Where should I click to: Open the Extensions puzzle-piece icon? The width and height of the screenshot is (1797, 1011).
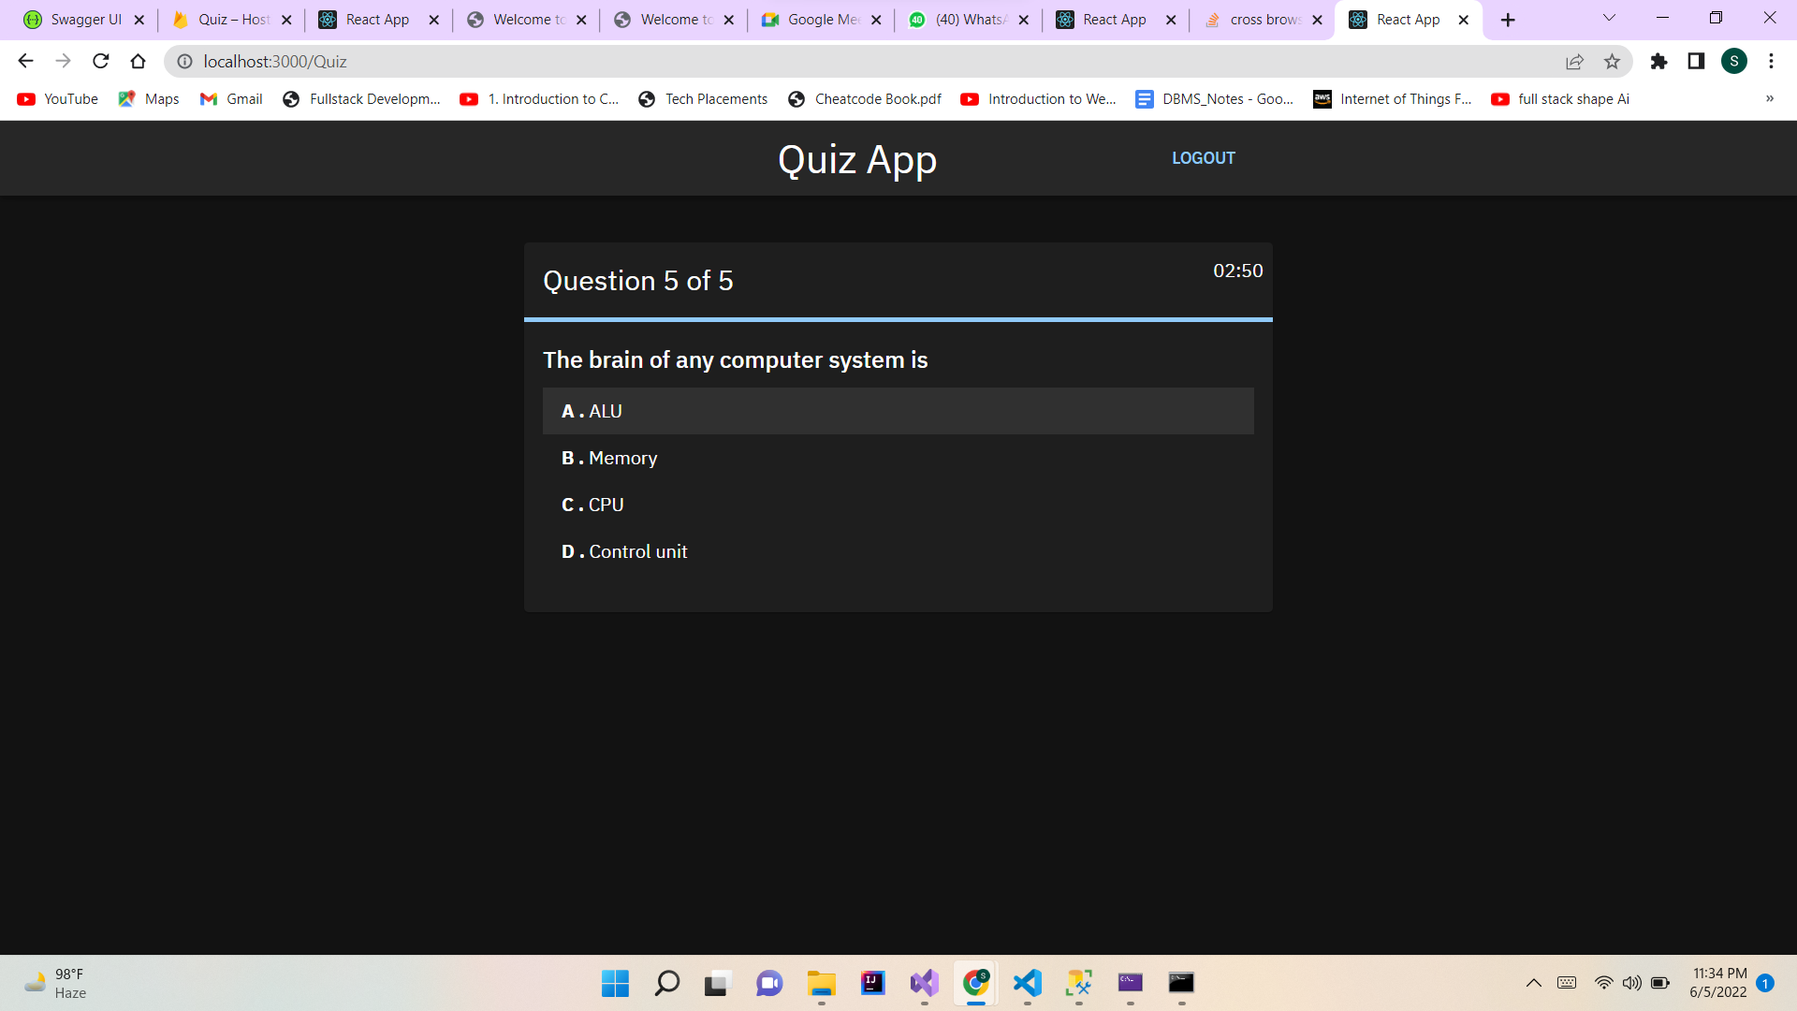pos(1659,61)
